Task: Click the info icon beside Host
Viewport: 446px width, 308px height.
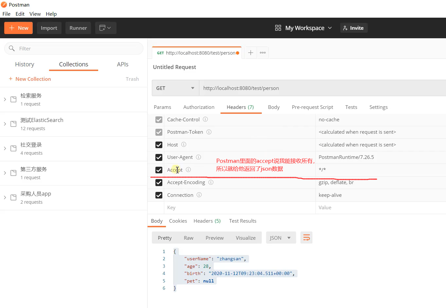Action: coord(184,145)
